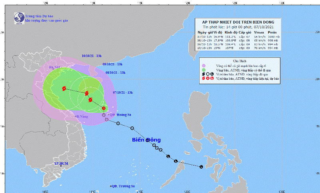This screenshot has width=320, height=193.
Task: Click the TP.HCM city dot marker
Action: pyautogui.click(x=60, y=167)
